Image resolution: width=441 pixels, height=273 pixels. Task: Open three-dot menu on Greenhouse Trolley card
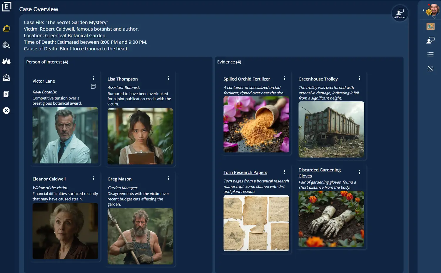pyautogui.click(x=359, y=78)
